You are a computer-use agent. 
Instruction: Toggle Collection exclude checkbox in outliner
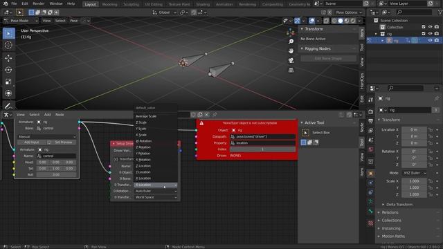pos(423,27)
